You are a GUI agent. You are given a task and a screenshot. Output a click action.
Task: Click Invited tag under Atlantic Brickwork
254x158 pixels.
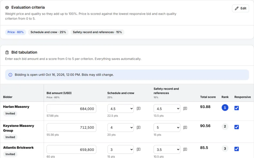10,154
